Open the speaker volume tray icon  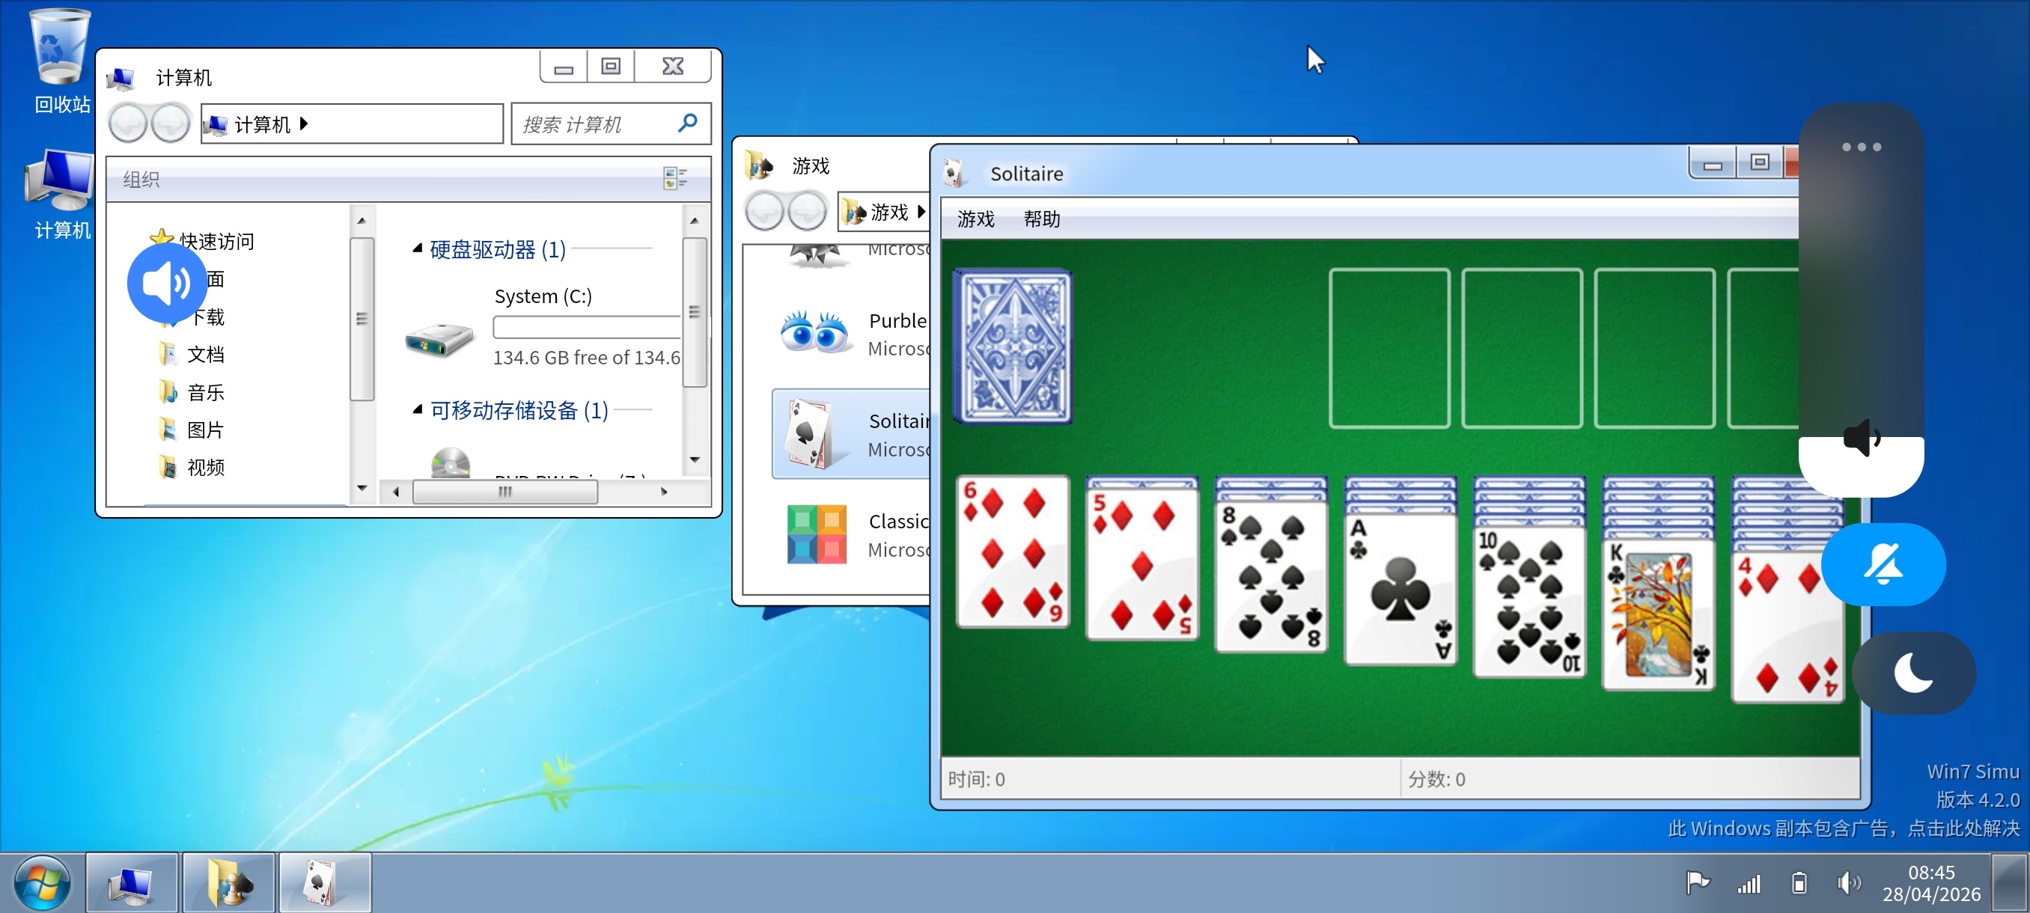(1848, 882)
